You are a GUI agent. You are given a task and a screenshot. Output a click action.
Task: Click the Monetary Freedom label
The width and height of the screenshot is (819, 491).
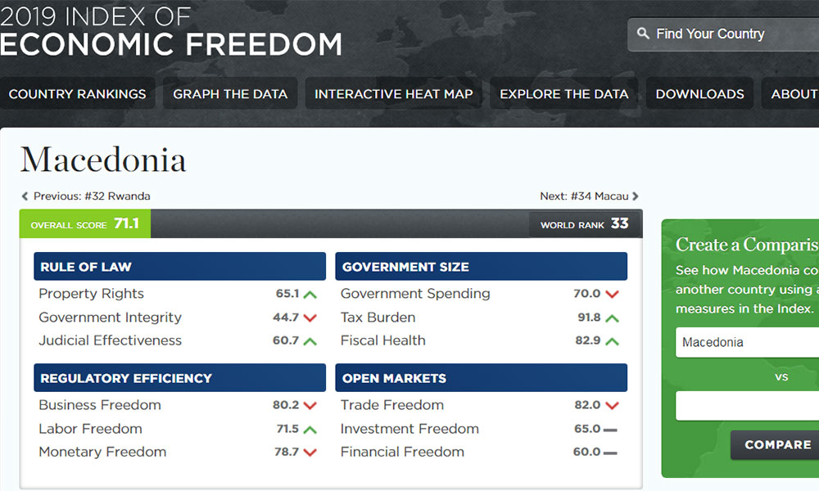pyautogui.click(x=102, y=452)
